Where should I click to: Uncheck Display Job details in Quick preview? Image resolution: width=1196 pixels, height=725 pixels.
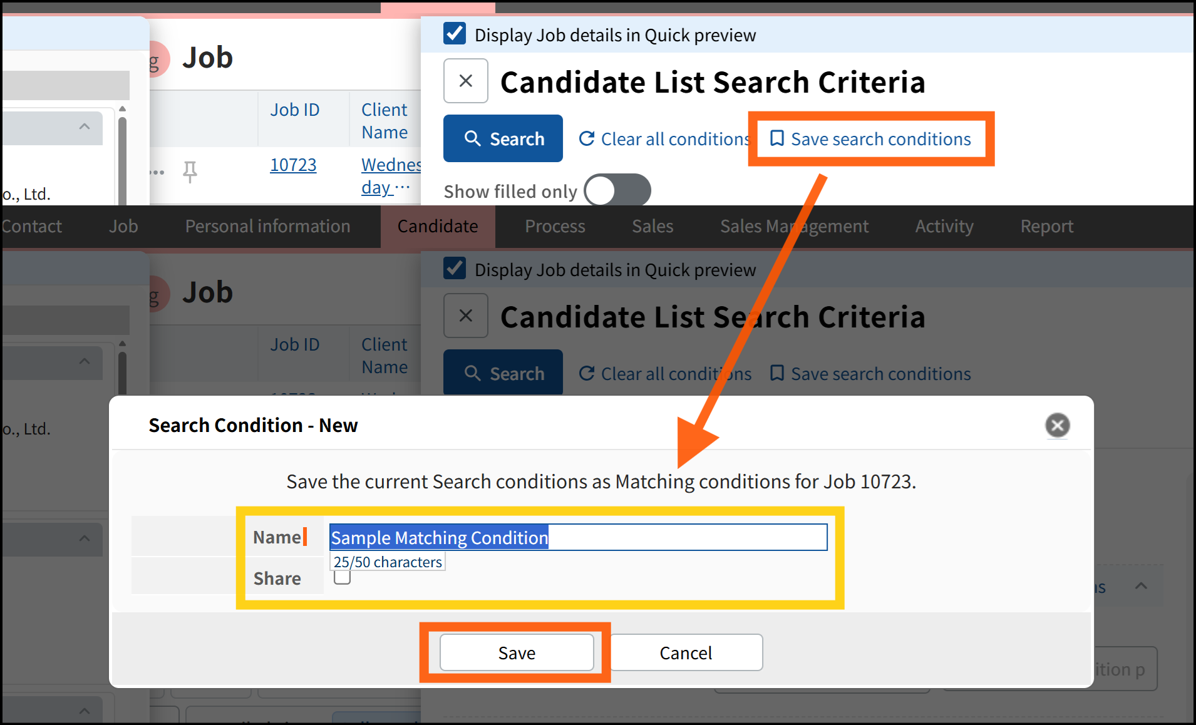(x=455, y=34)
